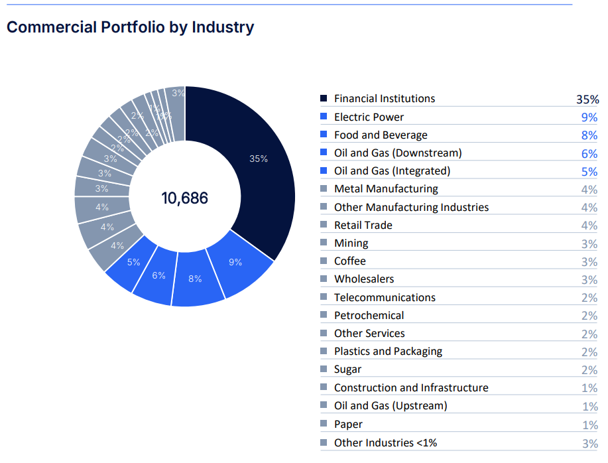
Task: Click the 35% value beside Financial Institutions
Action: tap(587, 99)
